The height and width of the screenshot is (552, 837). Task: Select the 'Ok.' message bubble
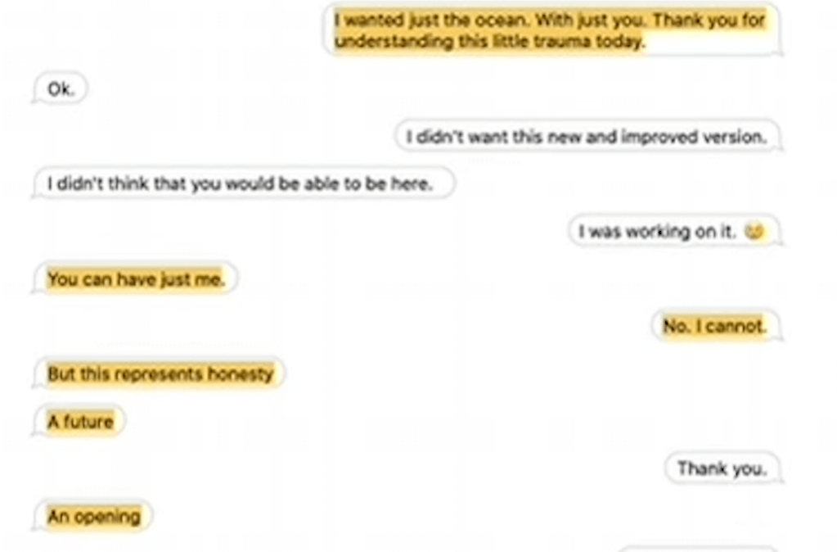tap(60, 88)
